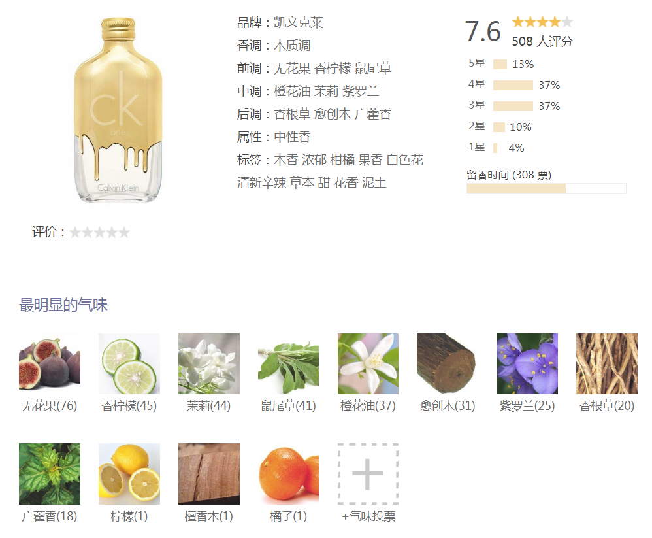Click the 橘子 orange scent image

pyautogui.click(x=288, y=474)
